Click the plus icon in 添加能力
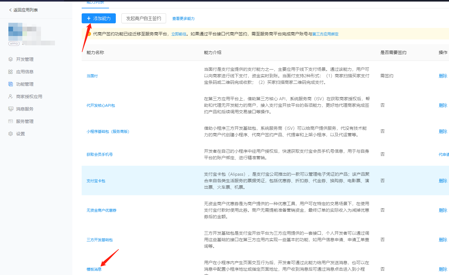Image resolution: width=449 pixels, height=275 pixels. coord(89,18)
